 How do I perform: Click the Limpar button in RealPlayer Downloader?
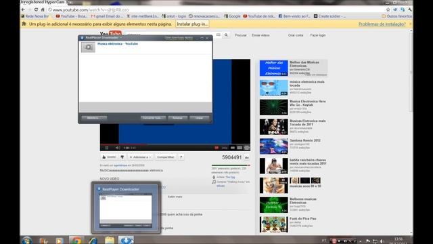(x=199, y=118)
